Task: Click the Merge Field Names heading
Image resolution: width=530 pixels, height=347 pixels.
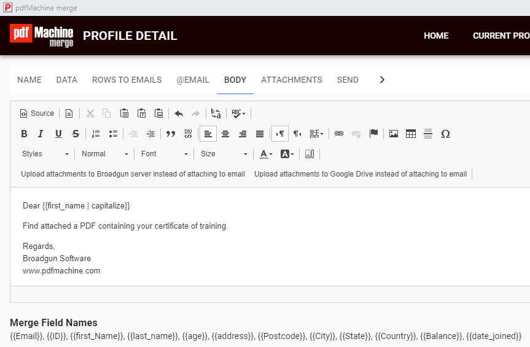Action: pyautogui.click(x=53, y=322)
